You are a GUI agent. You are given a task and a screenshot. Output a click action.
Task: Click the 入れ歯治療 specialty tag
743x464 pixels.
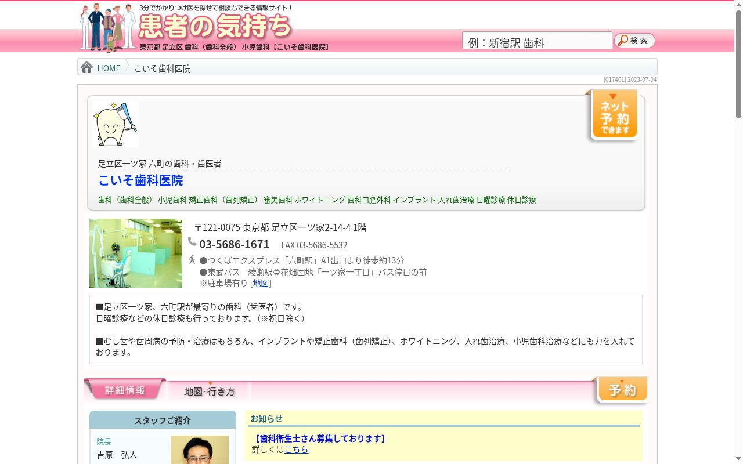pyautogui.click(x=456, y=200)
